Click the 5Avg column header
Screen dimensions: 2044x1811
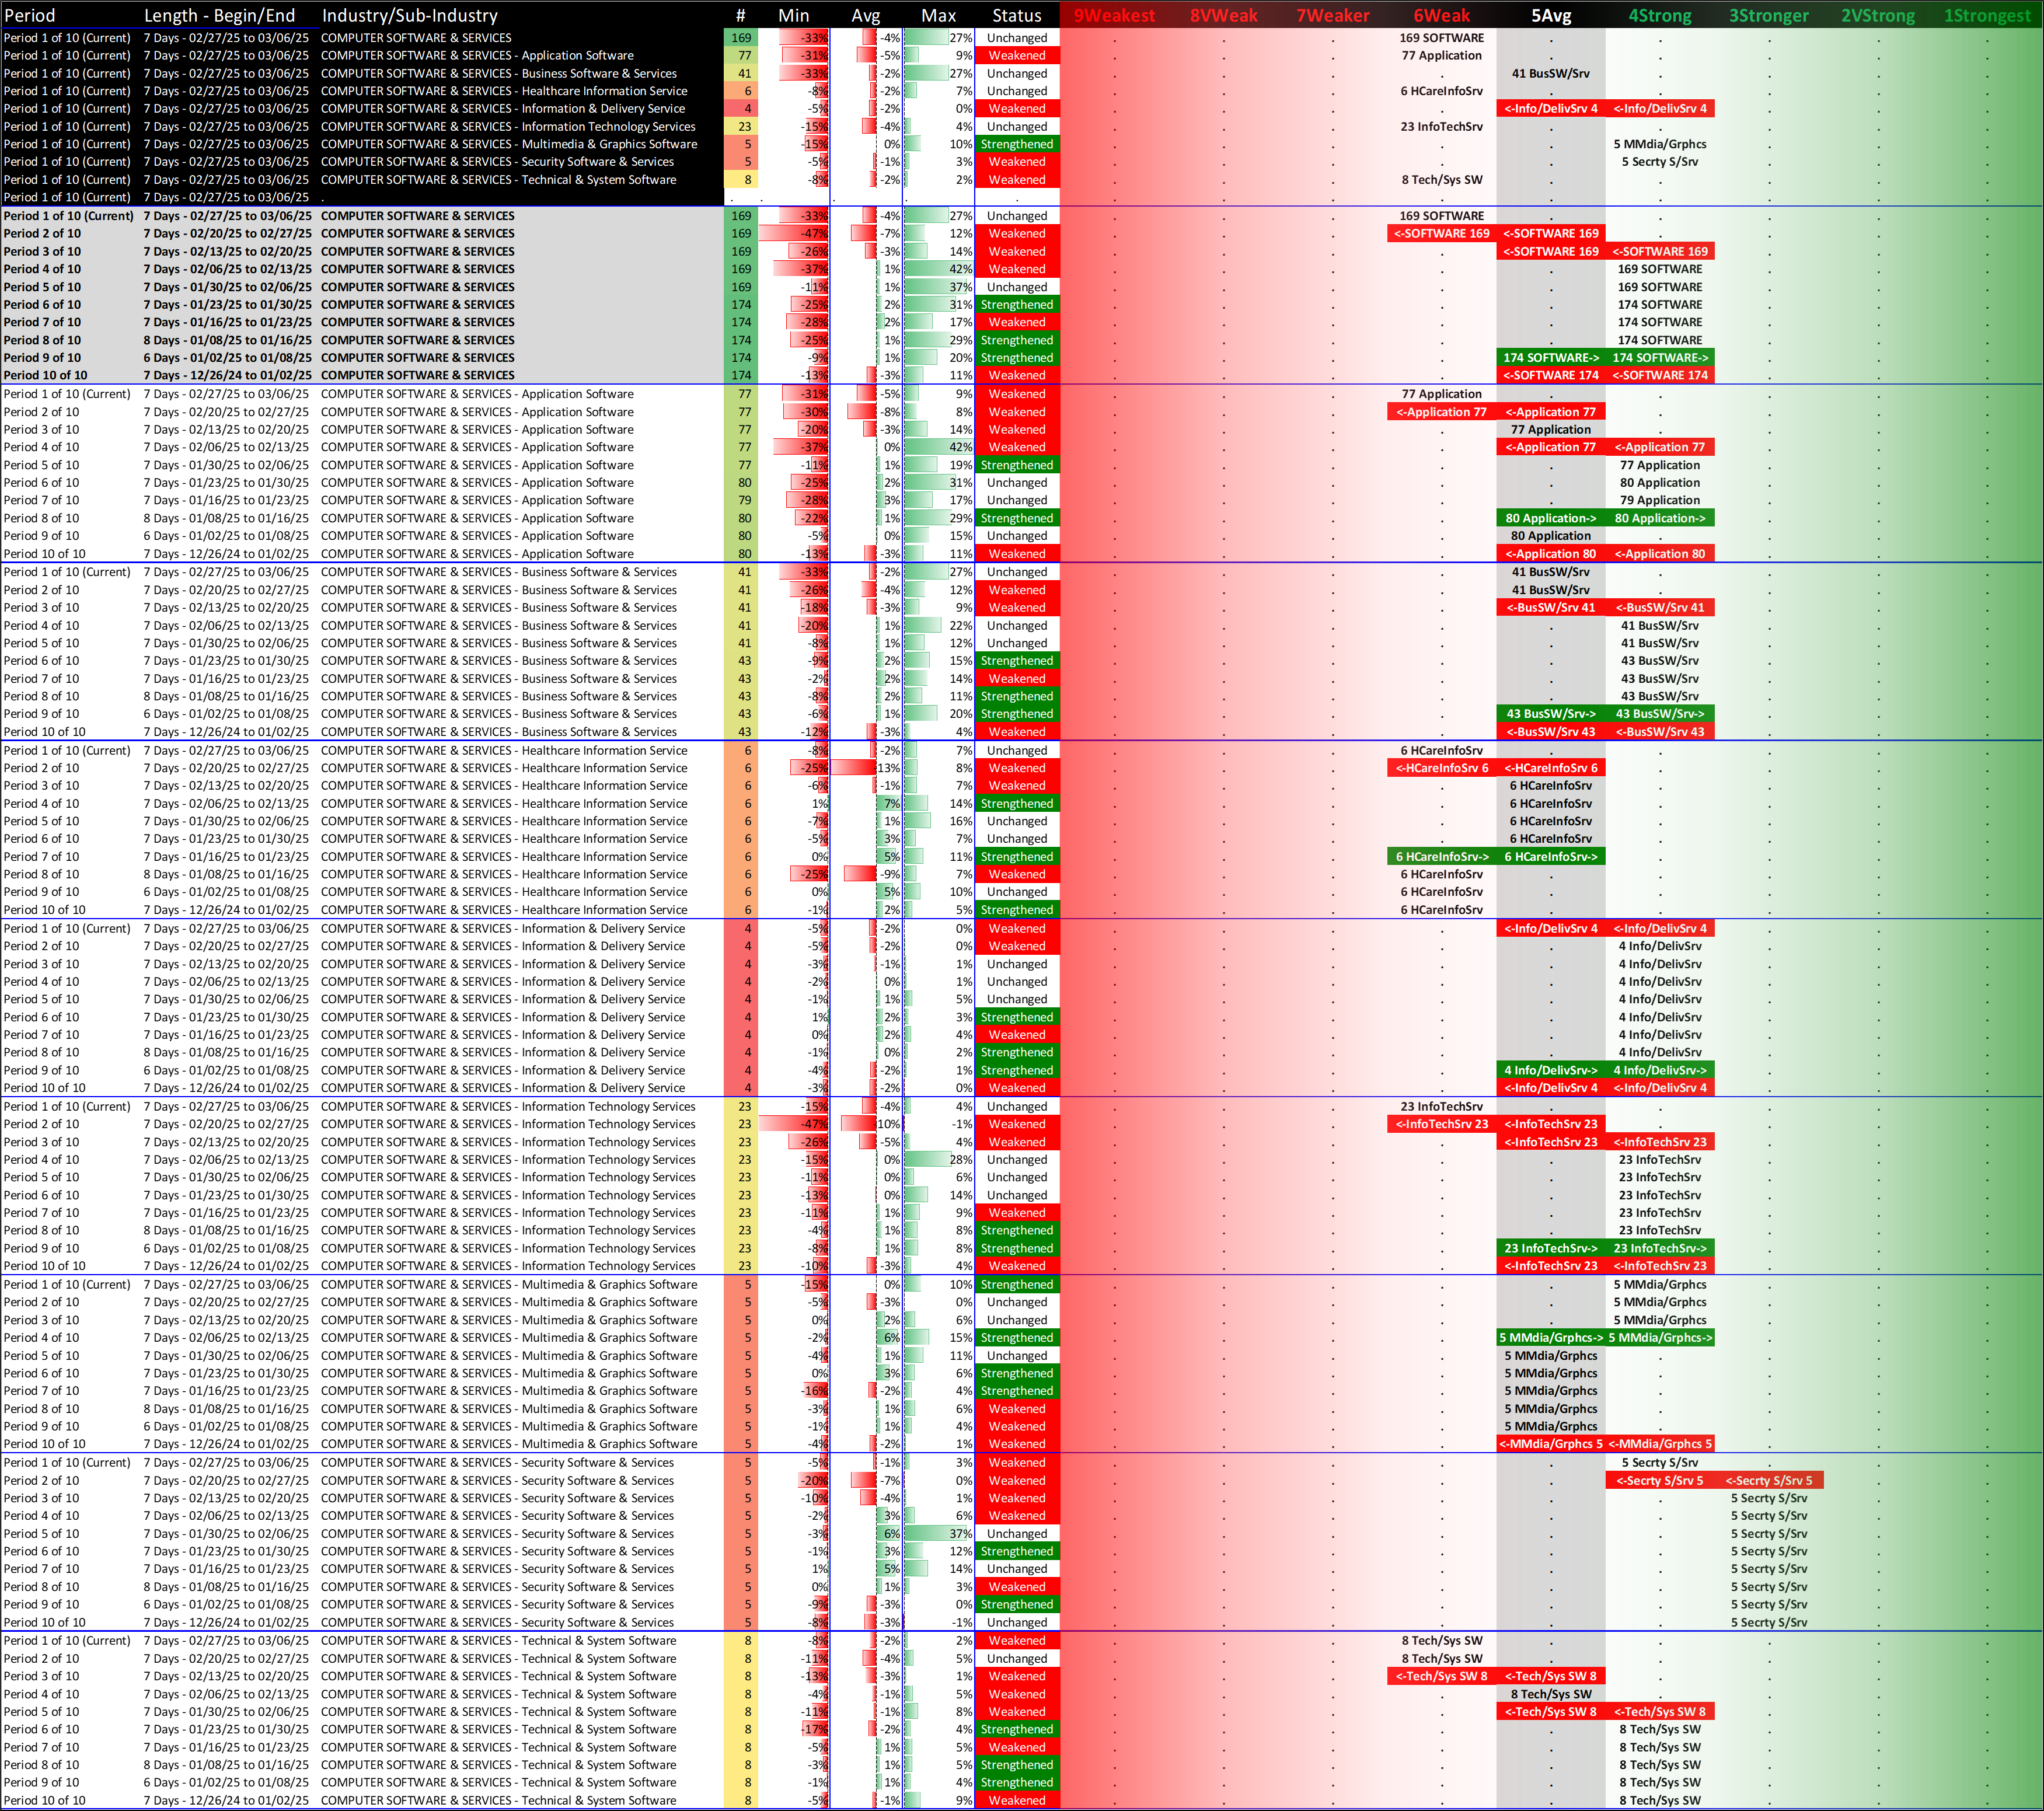[x=1550, y=15]
